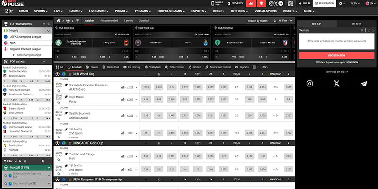Favorite the Club World Cup league star

tap(70, 74)
